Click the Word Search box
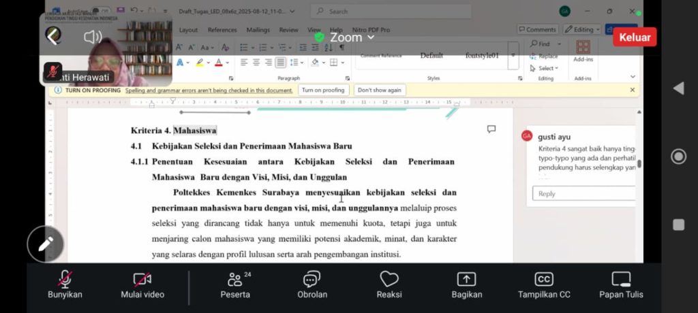Image resolution: width=698 pixels, height=313 pixels. (x=391, y=12)
